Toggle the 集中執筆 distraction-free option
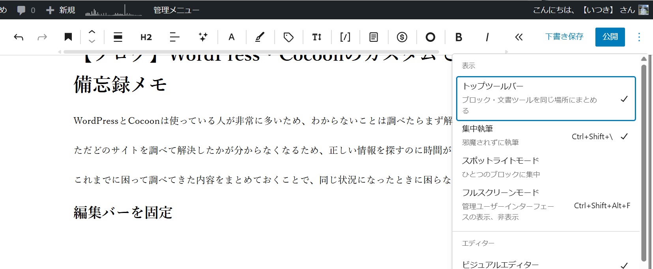653x269 pixels. click(546, 136)
